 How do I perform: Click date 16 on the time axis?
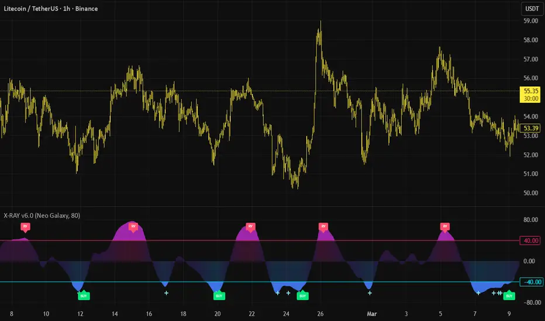pos(149,314)
